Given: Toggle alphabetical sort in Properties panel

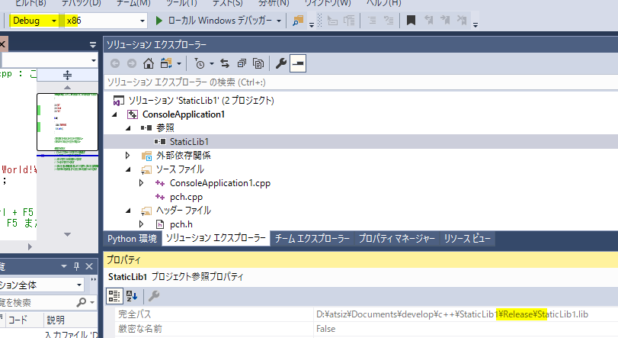Looking at the screenshot, I should 132,296.
